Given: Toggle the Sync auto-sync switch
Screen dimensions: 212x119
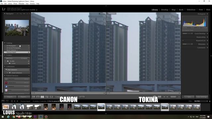Looking at the screenshot, I should point(183,97).
